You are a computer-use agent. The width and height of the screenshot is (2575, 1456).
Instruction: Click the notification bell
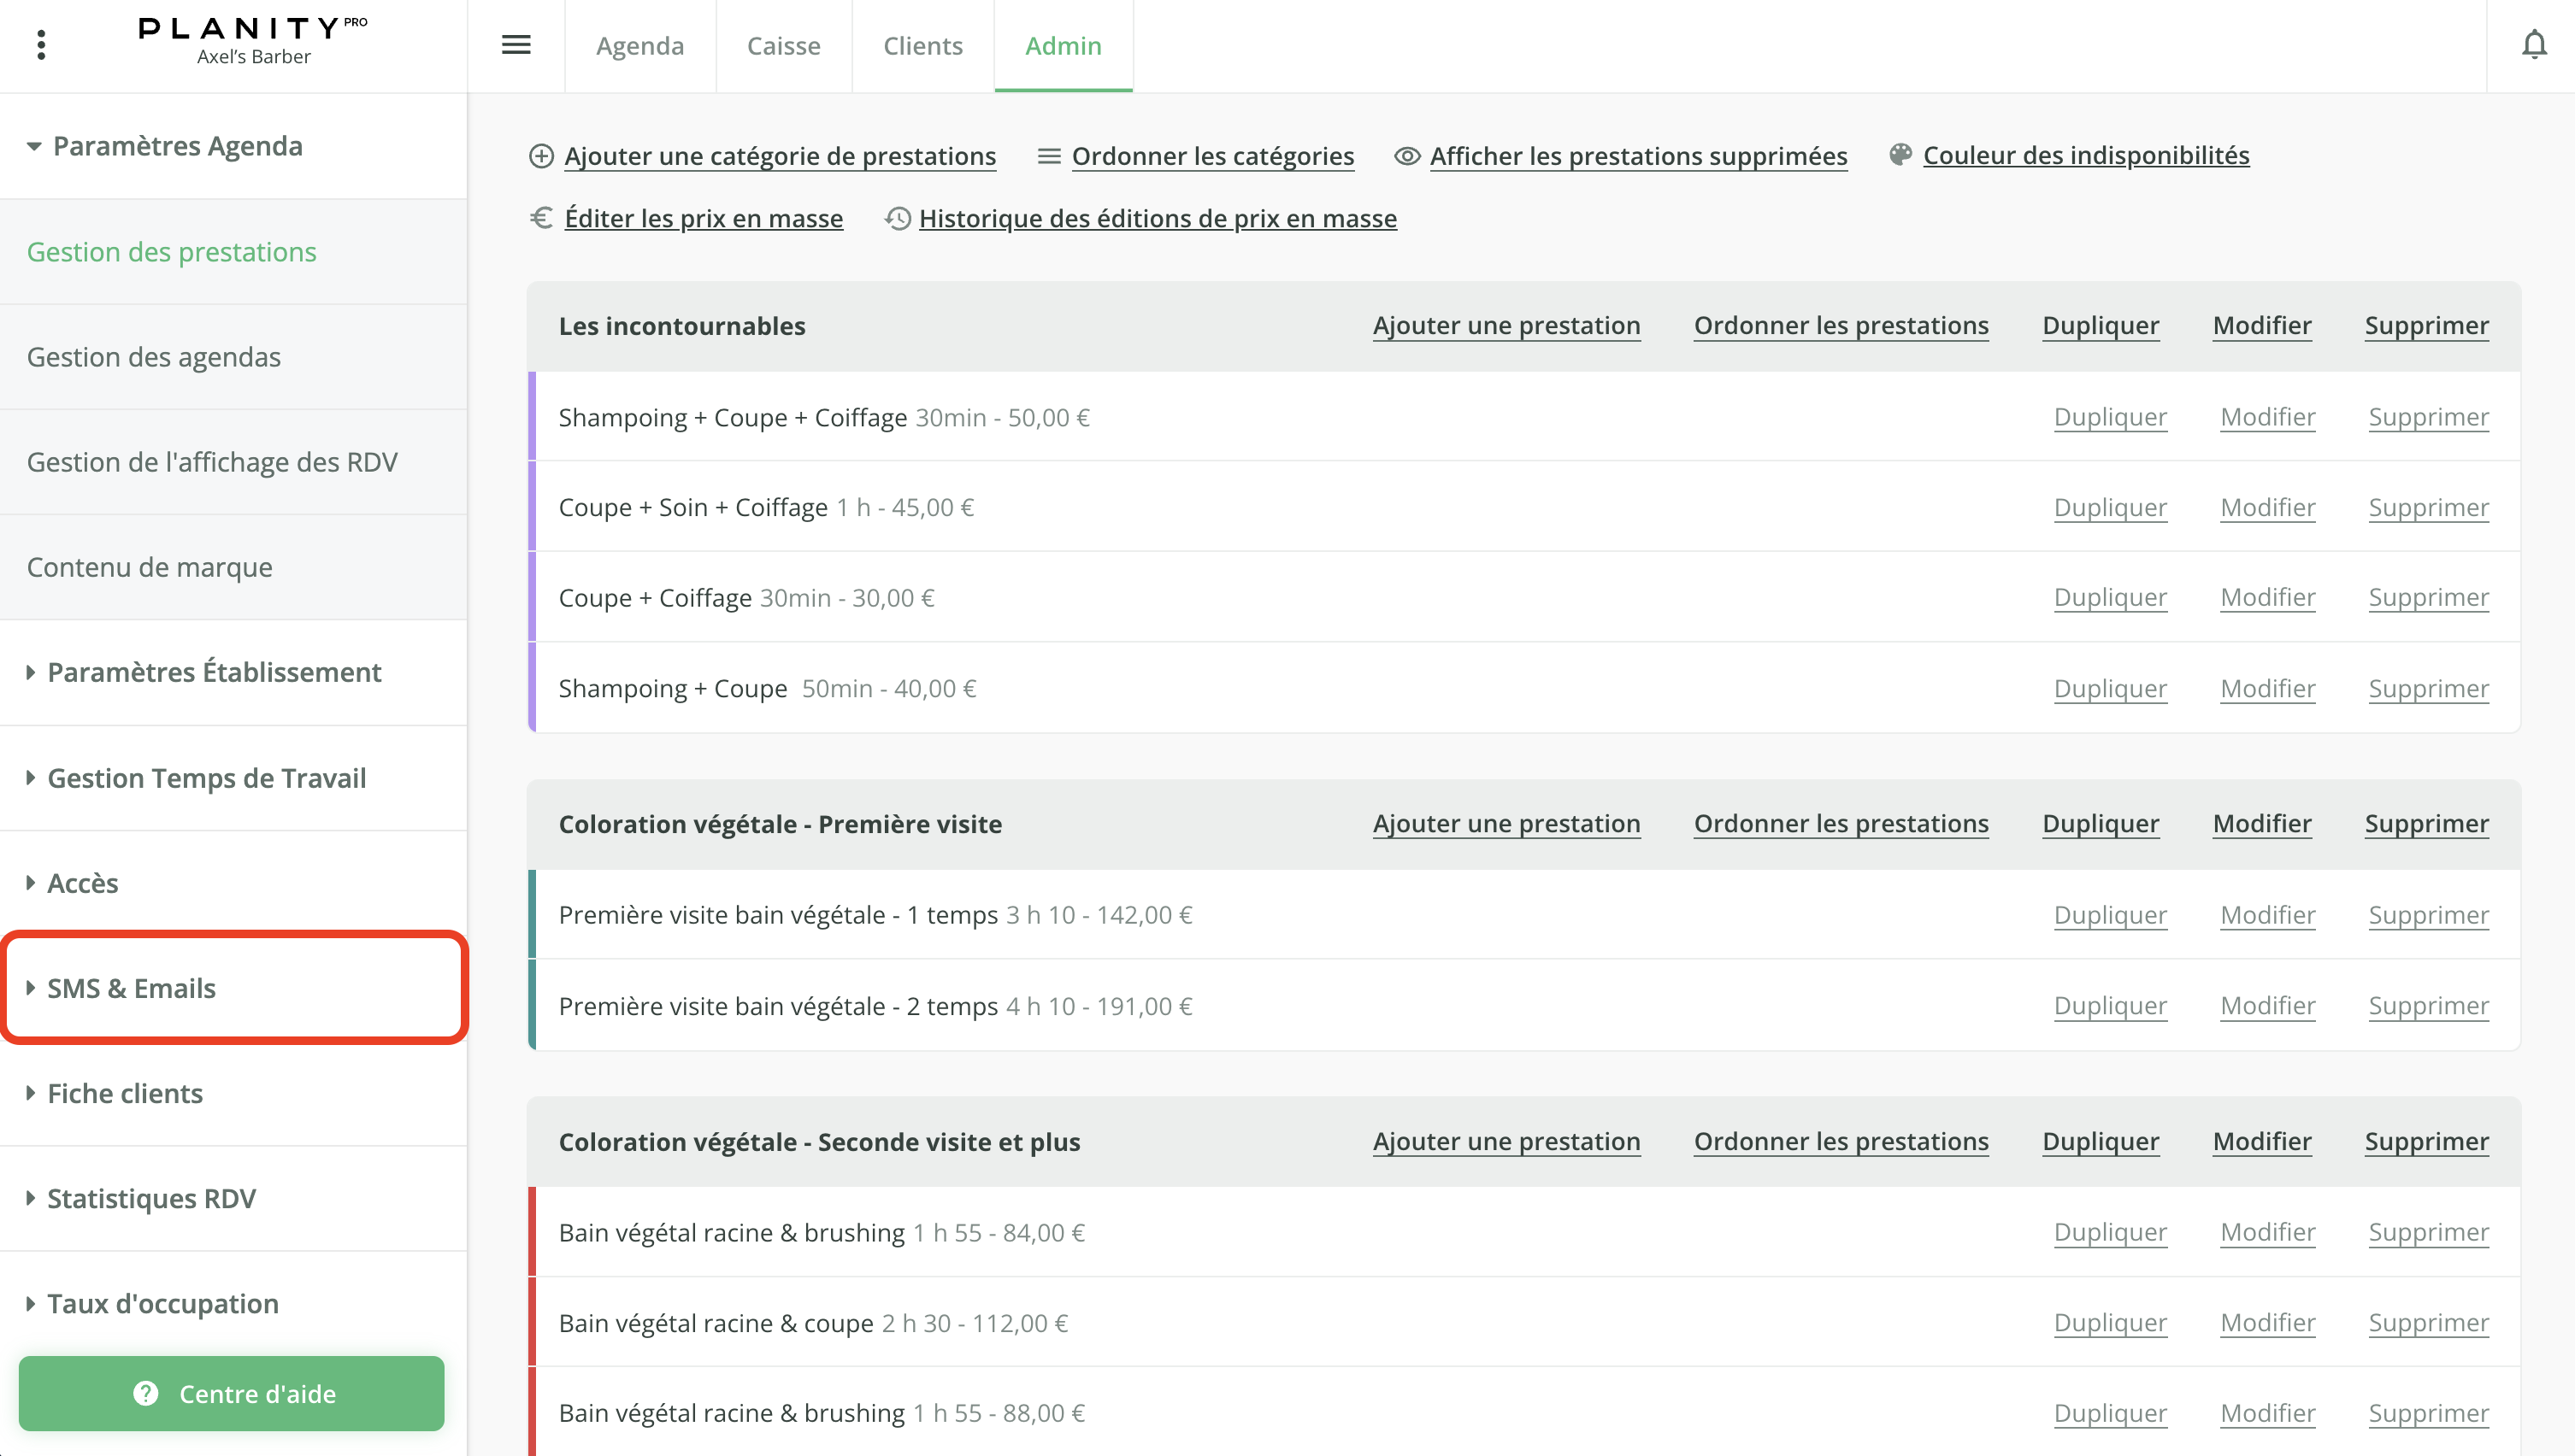pyautogui.click(x=2534, y=45)
